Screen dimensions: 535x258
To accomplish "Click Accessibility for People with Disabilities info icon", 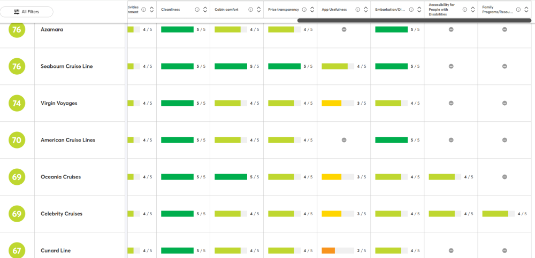I will [x=465, y=10].
